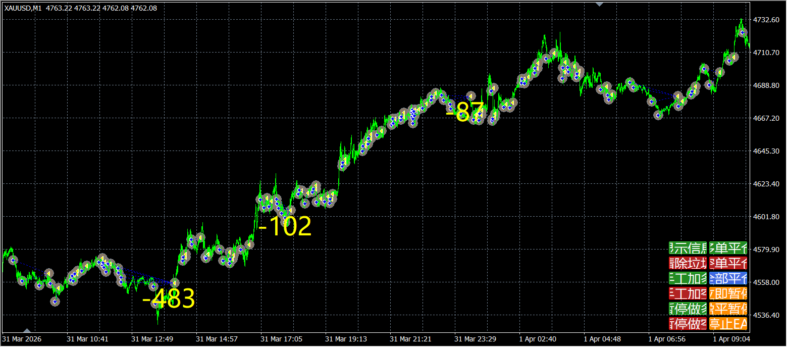
Task: Click the 1 Apr 09:04 time label
Action: (731, 339)
